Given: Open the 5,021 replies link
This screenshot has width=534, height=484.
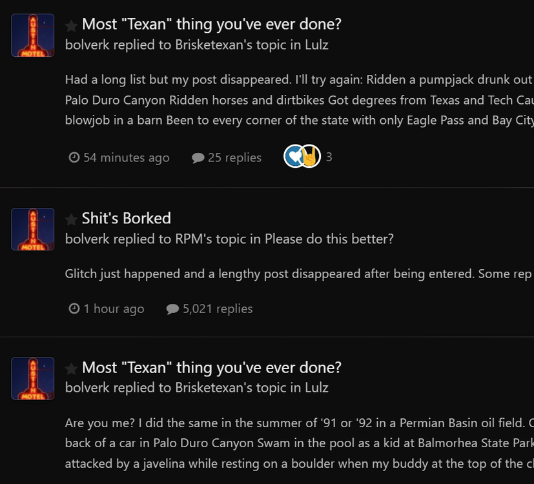Looking at the screenshot, I should pos(218,308).
